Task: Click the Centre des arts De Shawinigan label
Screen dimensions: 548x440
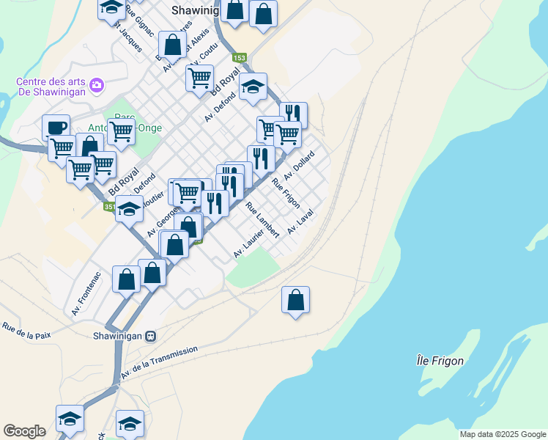Action: (51, 87)
